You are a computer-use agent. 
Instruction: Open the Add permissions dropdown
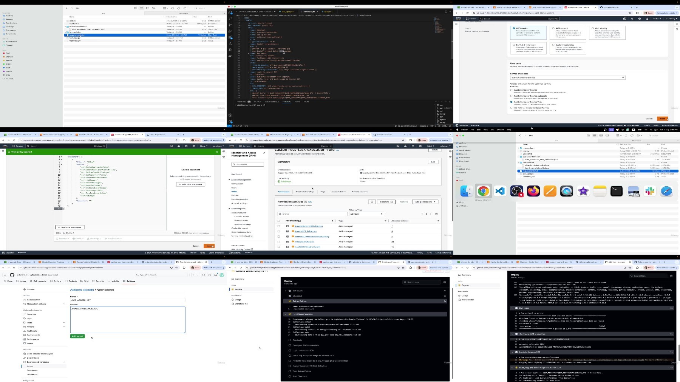425,202
